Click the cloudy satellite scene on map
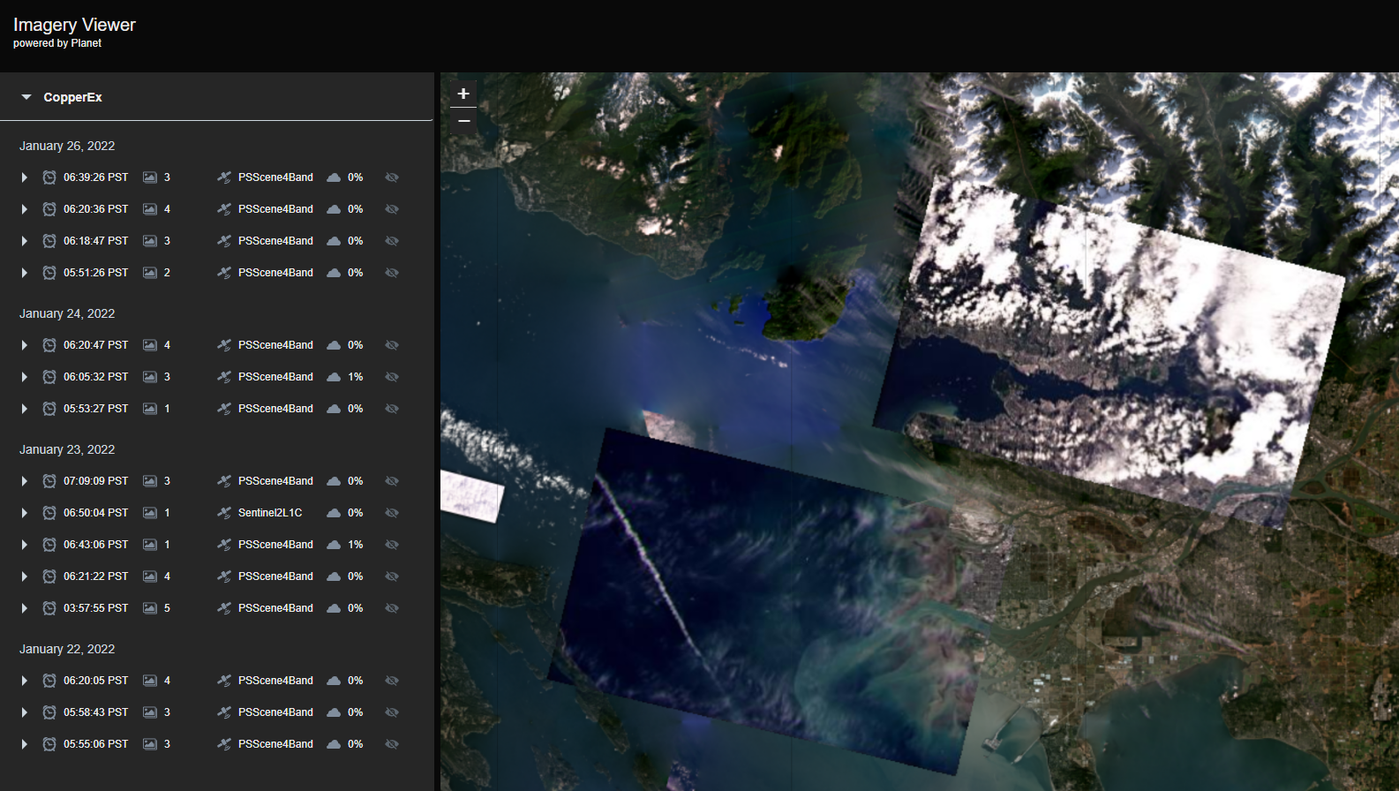 1112,344
